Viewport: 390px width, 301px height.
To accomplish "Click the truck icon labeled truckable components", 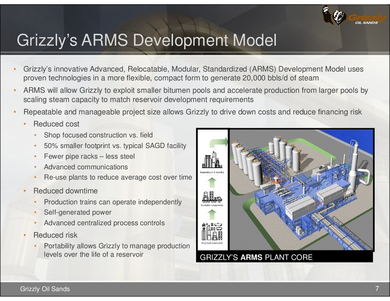I will [212, 198].
